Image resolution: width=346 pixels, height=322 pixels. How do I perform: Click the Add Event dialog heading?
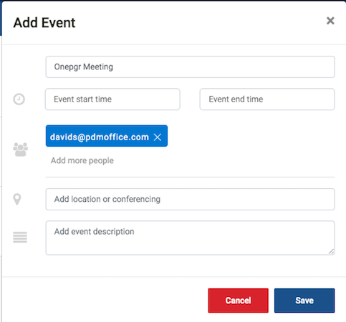pyautogui.click(x=44, y=23)
